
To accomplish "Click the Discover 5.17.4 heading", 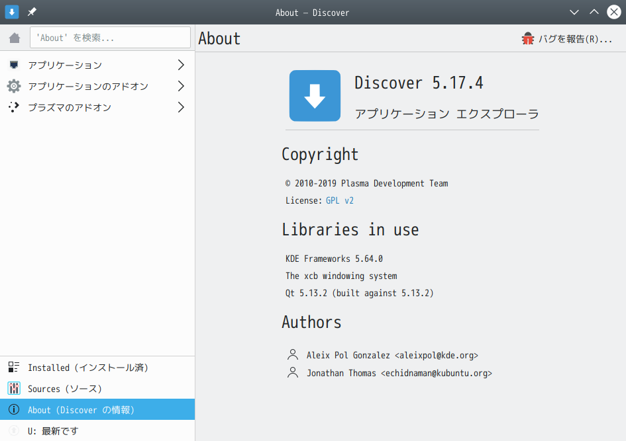I will [419, 83].
